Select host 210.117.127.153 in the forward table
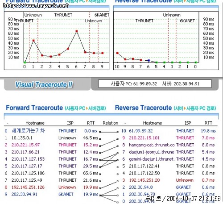The image size is (223, 204). (28, 159)
